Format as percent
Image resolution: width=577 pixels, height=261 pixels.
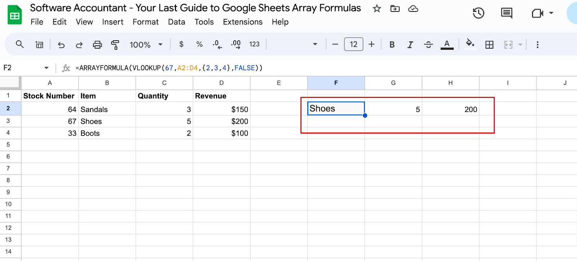[199, 44]
